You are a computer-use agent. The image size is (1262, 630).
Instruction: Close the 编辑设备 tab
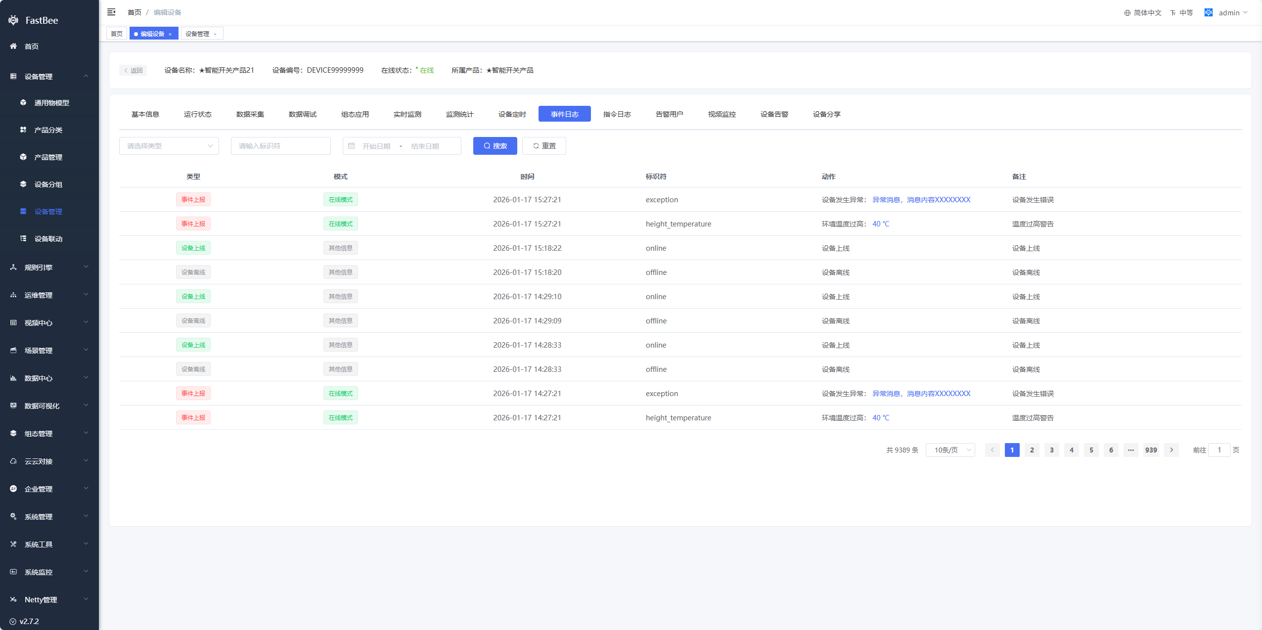click(170, 34)
